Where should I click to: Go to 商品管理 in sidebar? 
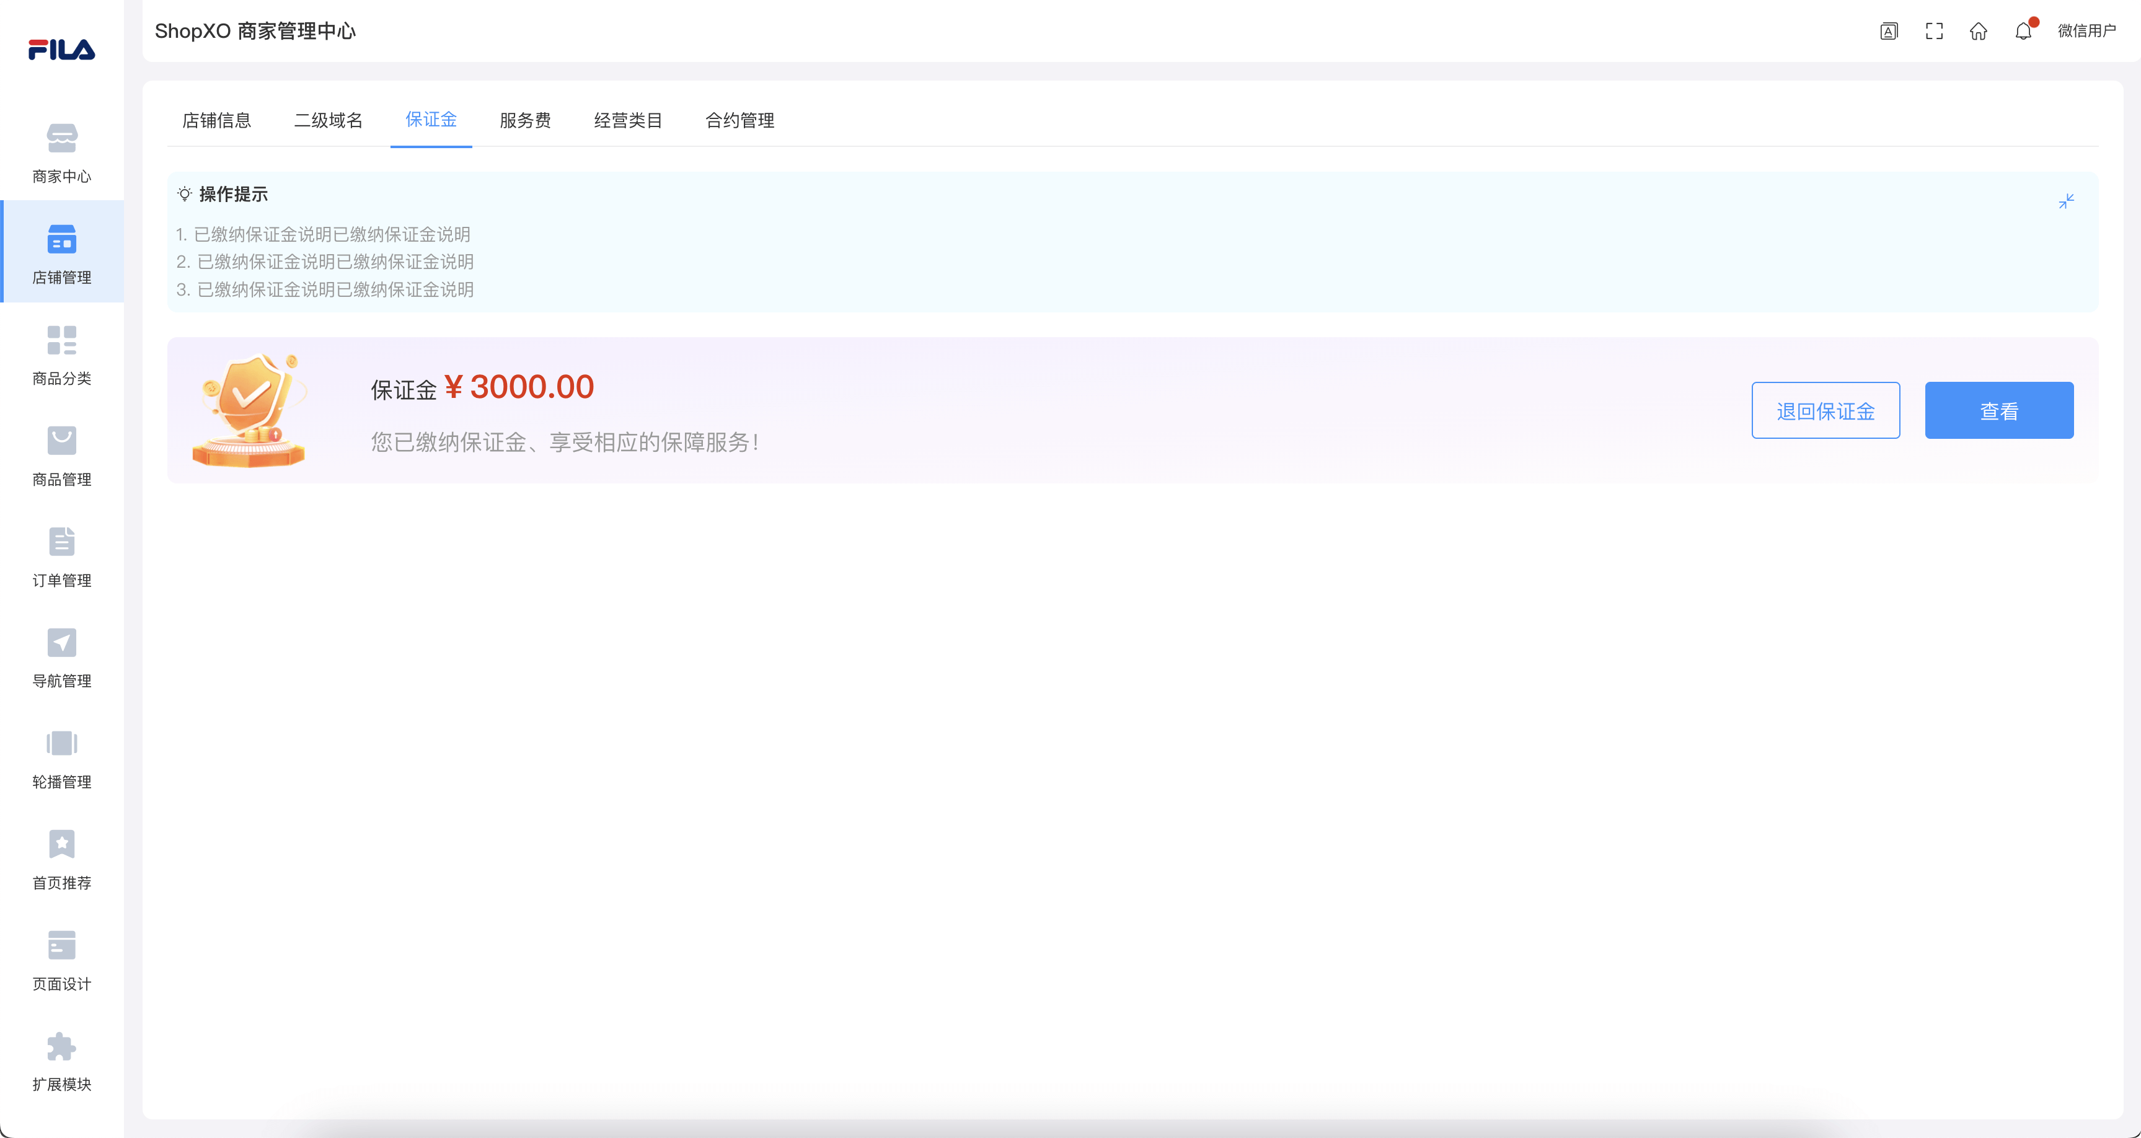coord(61,456)
